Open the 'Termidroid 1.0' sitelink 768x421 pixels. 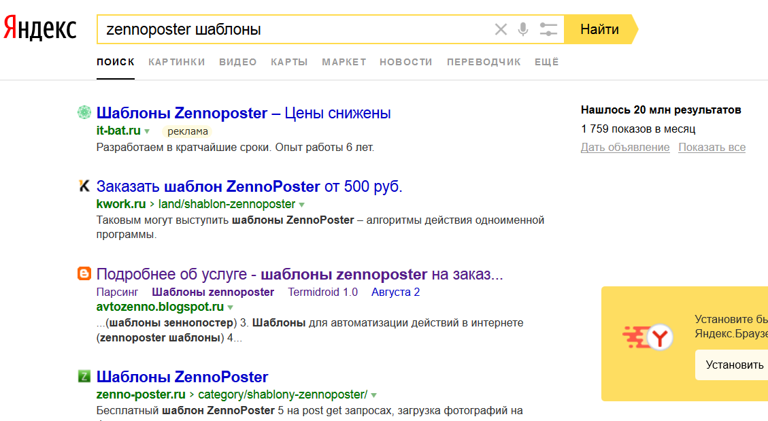click(322, 292)
